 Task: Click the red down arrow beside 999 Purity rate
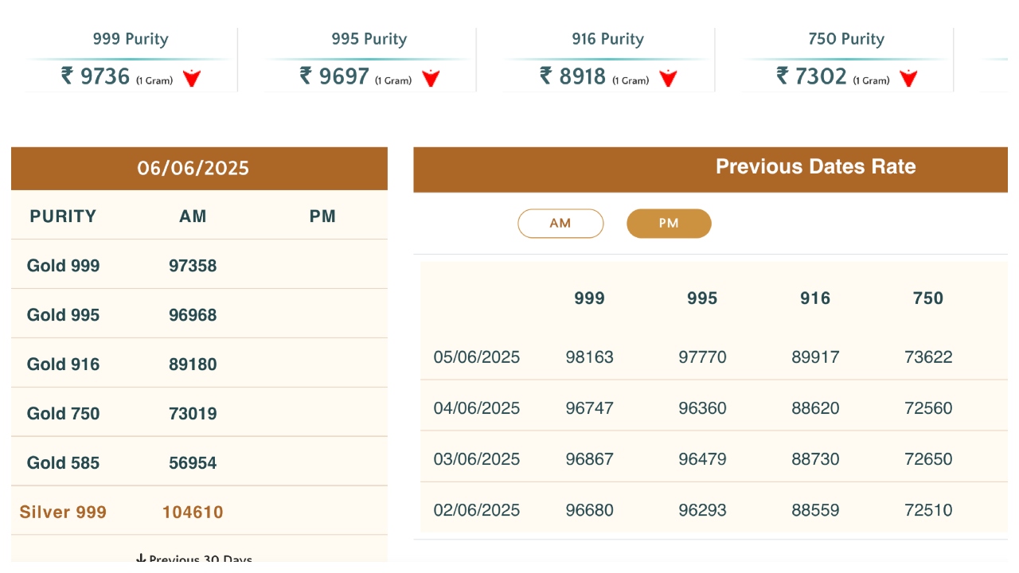[x=192, y=78]
